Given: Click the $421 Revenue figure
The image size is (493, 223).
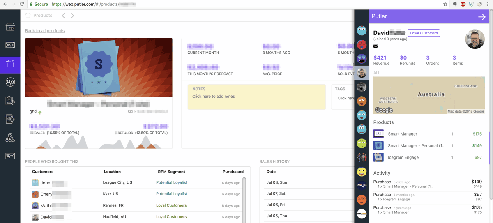Looking at the screenshot, I should [x=380, y=58].
